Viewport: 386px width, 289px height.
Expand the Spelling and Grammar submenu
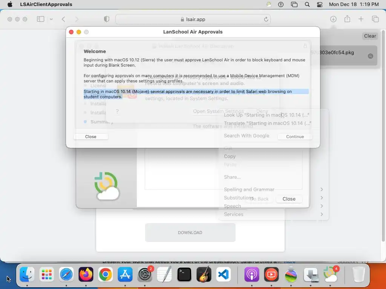273,190
